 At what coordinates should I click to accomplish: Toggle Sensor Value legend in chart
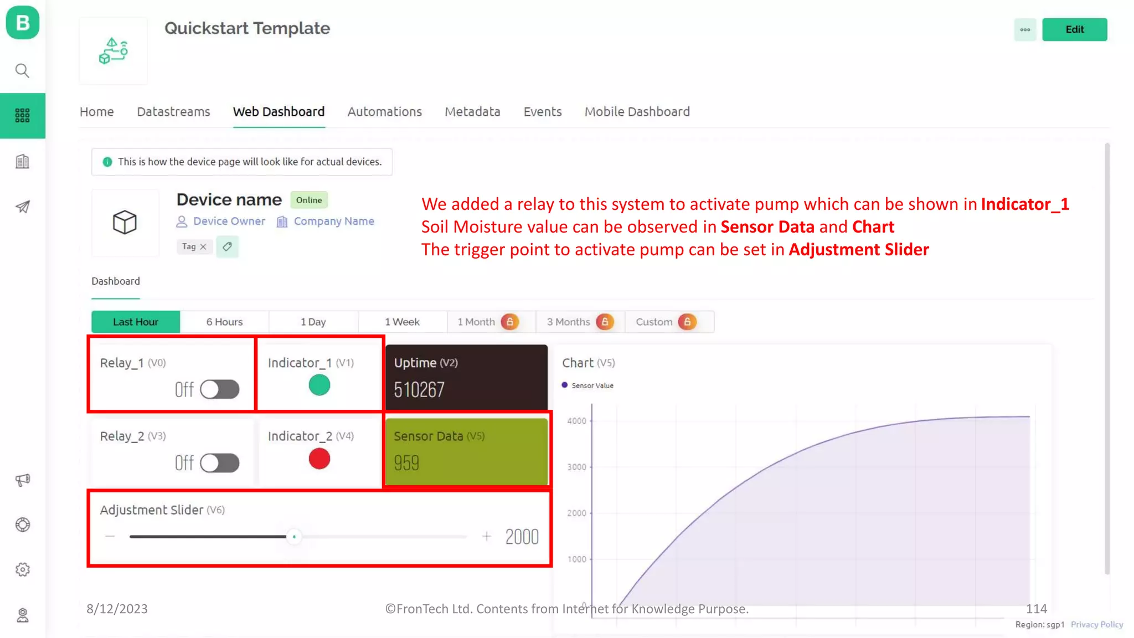[587, 385]
